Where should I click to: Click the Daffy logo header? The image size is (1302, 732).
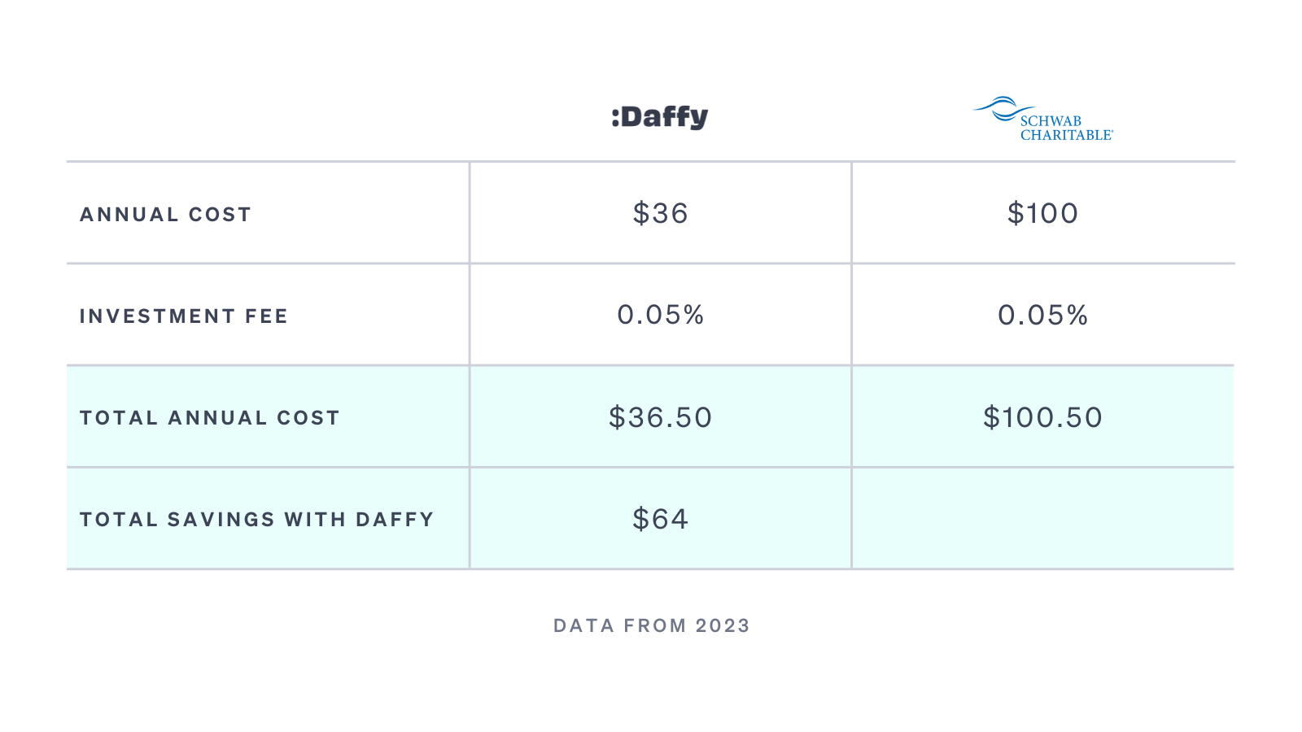660,117
